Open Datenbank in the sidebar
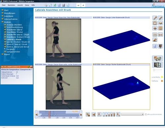The image size is (165, 128). pos(9,16)
